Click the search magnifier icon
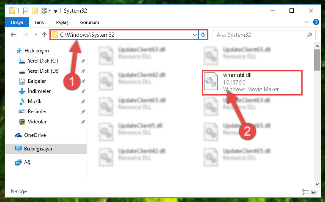The image size is (325, 202). coord(309,35)
